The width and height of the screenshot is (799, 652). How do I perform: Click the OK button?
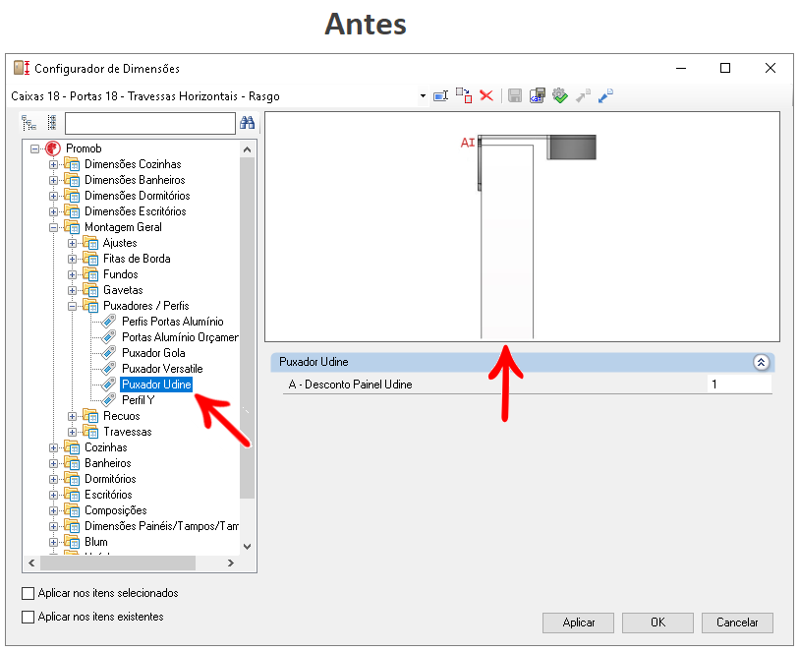[657, 622]
